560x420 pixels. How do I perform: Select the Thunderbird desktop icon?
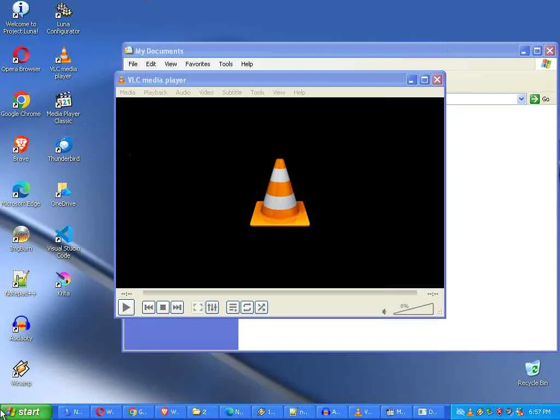63,149
